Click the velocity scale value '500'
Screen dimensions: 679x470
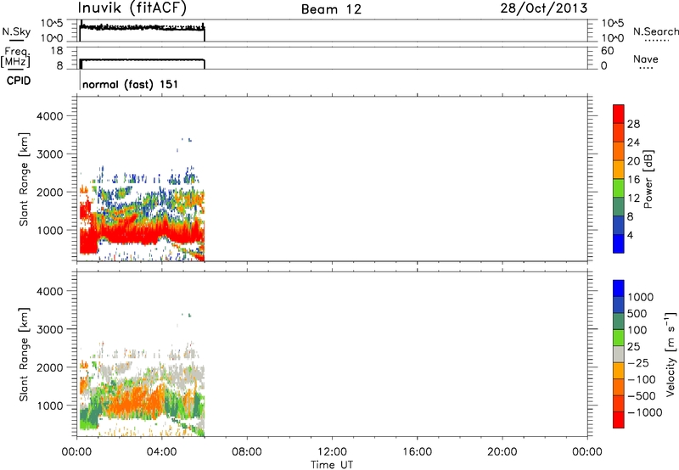(637, 313)
